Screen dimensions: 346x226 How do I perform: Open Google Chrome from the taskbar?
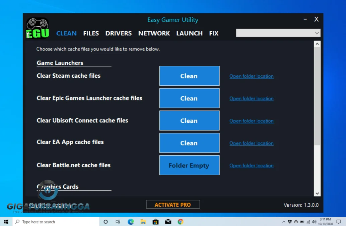[x=180, y=221]
